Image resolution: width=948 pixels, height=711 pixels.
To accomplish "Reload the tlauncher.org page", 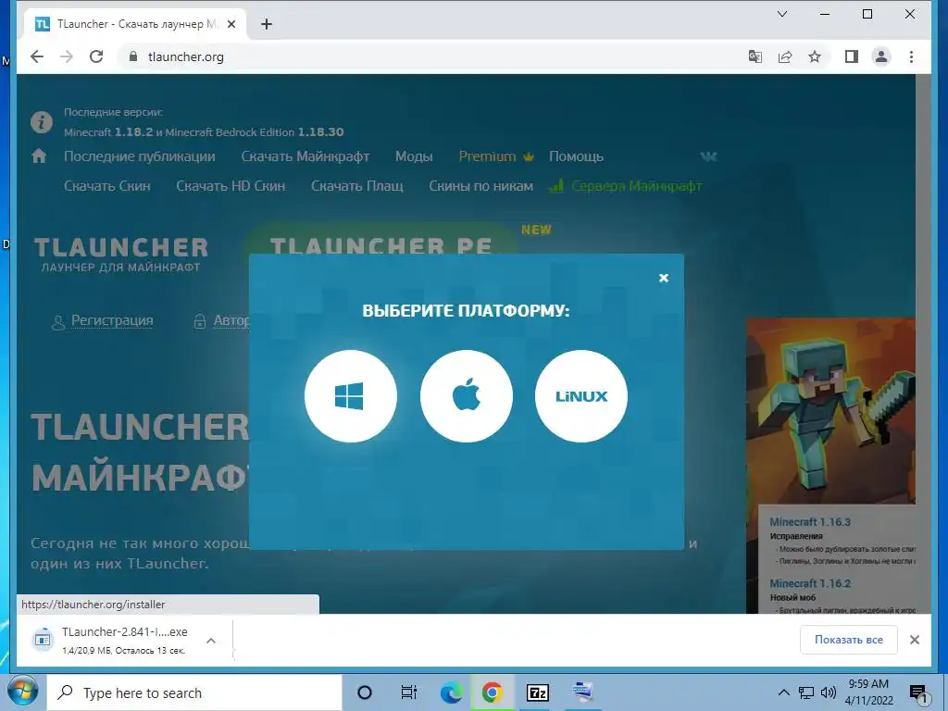I will point(96,56).
